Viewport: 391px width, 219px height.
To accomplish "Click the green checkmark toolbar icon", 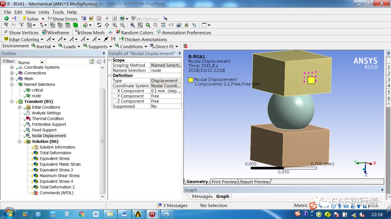I will click(6, 18).
